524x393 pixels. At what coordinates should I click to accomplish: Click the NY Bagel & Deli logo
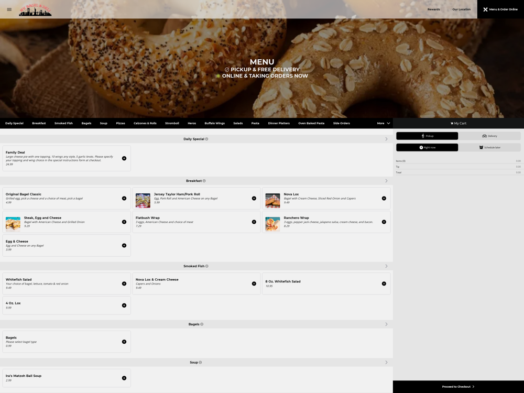click(35, 10)
